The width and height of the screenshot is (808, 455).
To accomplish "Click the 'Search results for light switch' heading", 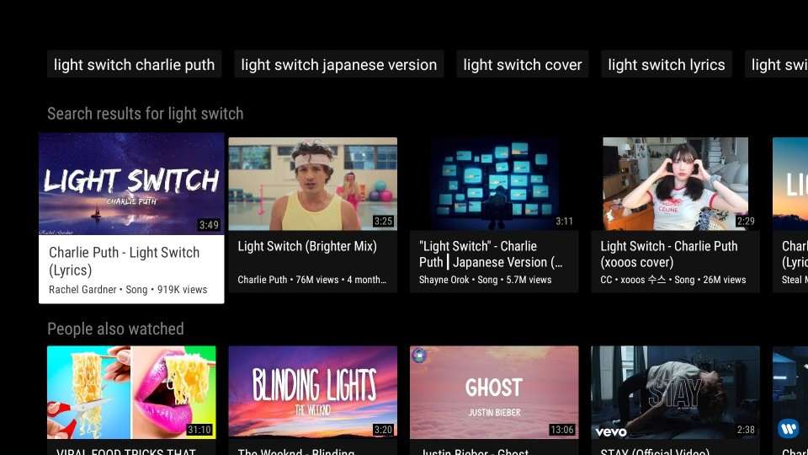I will pos(146,114).
